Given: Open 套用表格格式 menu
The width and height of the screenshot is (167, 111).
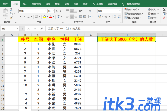Looking at the screenshot, I should 134,14.
